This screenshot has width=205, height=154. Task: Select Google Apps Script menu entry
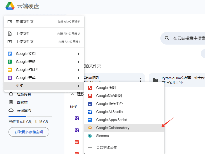[124, 120]
